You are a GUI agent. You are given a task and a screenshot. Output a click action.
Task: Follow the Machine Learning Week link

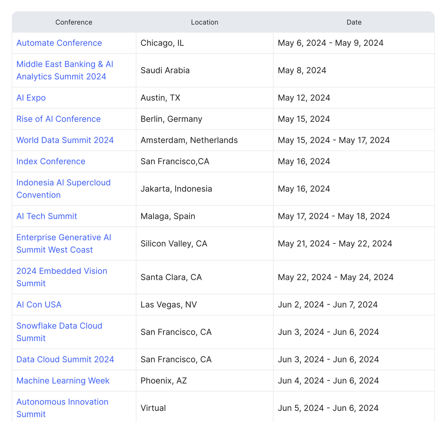(63, 381)
